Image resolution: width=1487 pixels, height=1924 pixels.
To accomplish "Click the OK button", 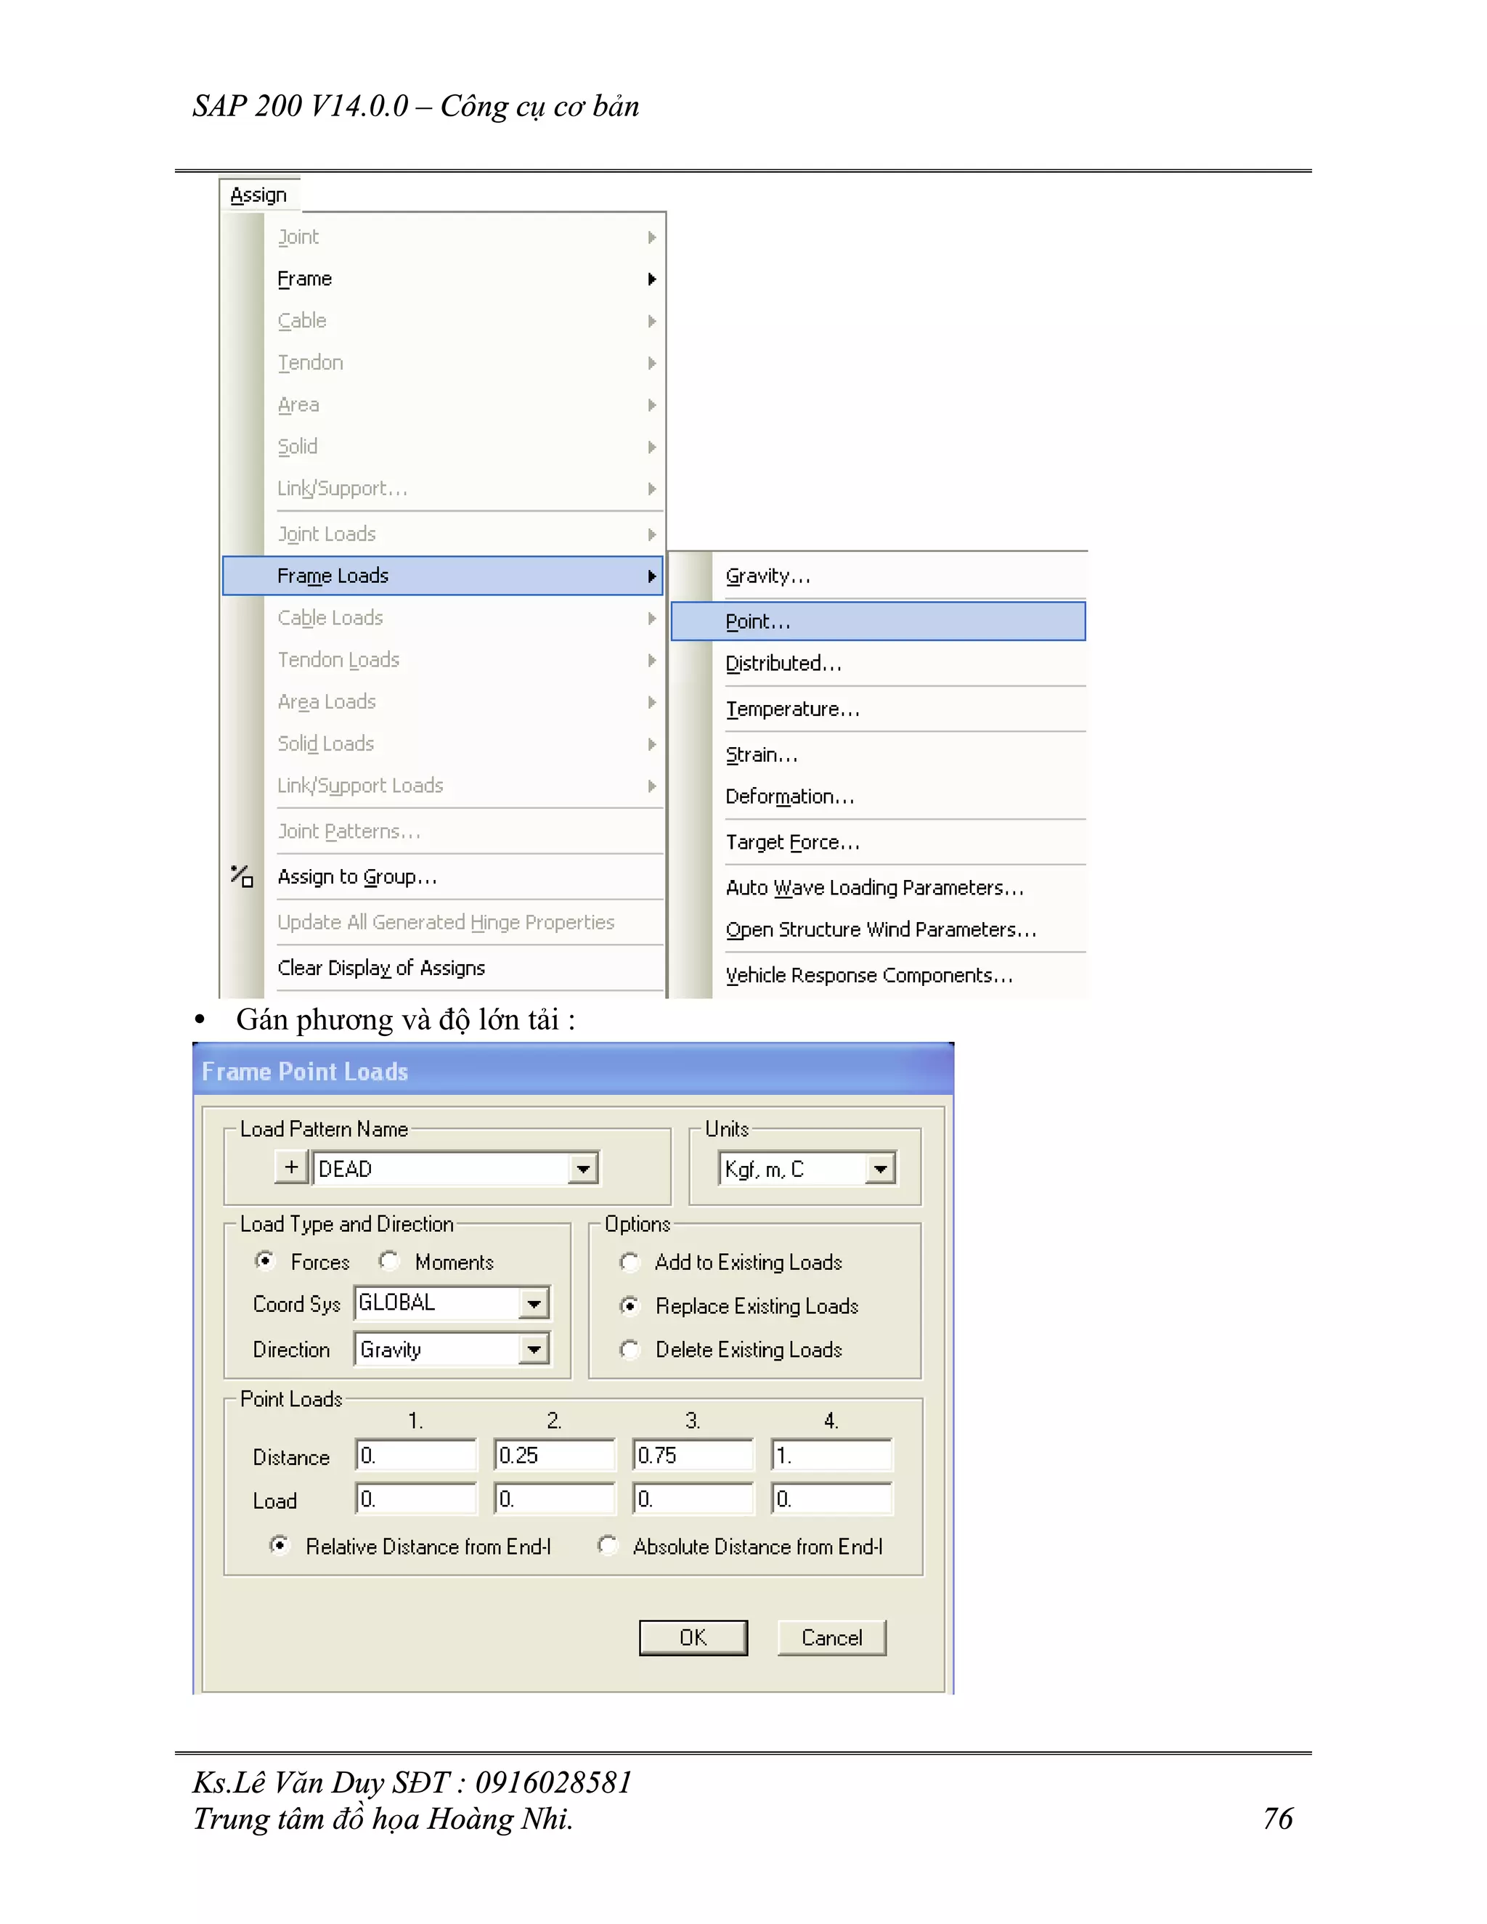I will click(693, 1638).
